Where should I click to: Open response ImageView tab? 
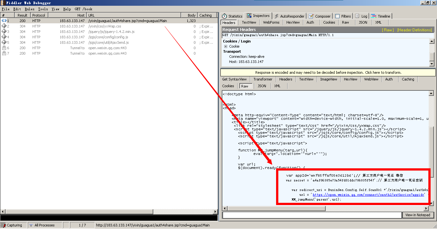coord(329,79)
